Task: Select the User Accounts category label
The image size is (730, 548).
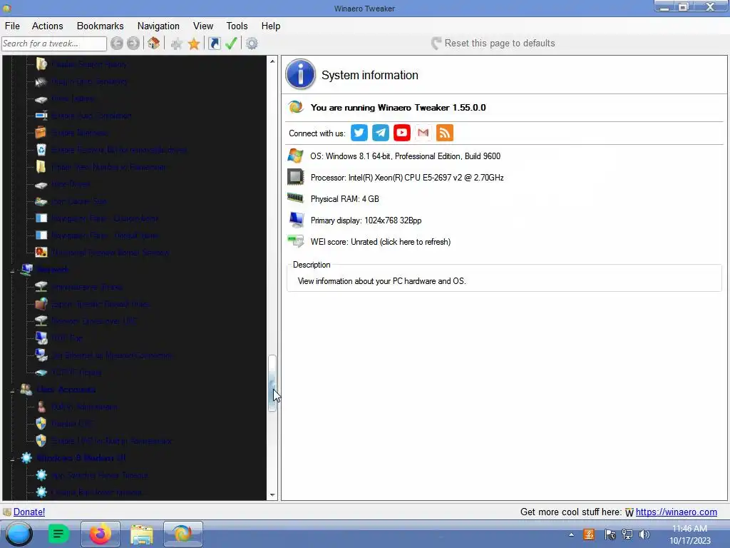Action: point(66,390)
